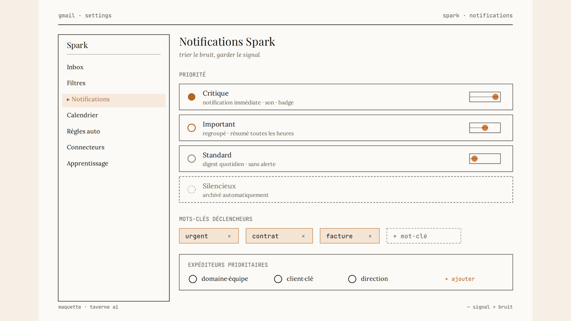Click the 'digest quotidien · sans alerte' text

coord(239,165)
